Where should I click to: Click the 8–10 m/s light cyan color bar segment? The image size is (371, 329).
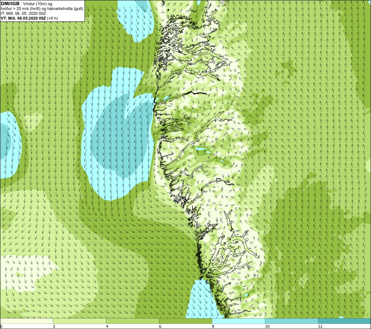(239, 321)
